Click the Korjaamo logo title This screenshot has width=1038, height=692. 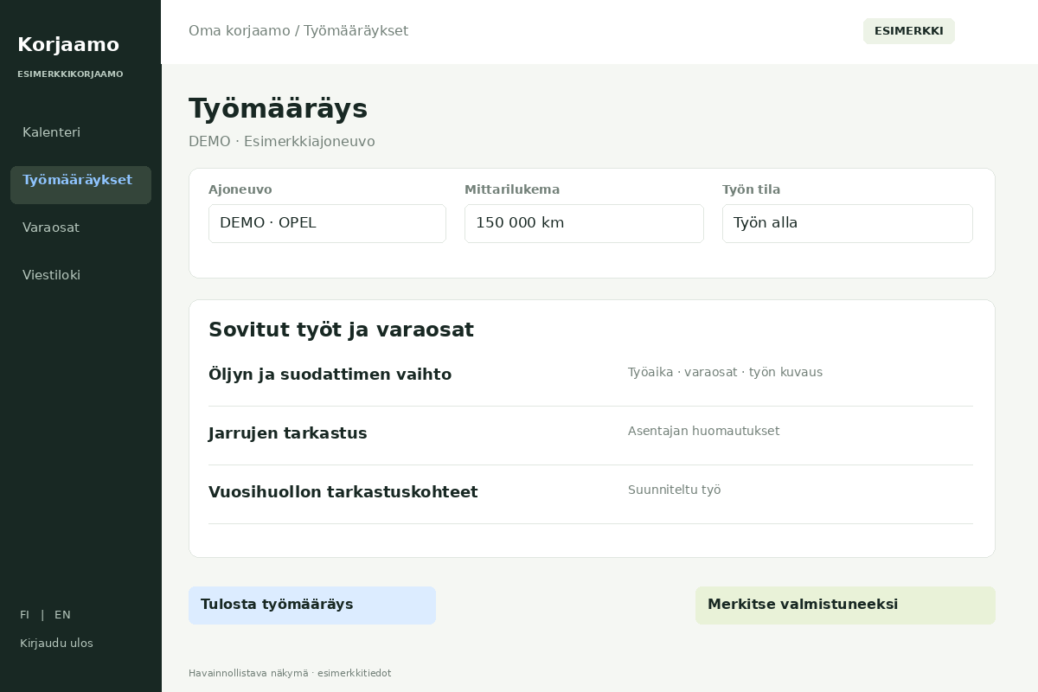68,44
